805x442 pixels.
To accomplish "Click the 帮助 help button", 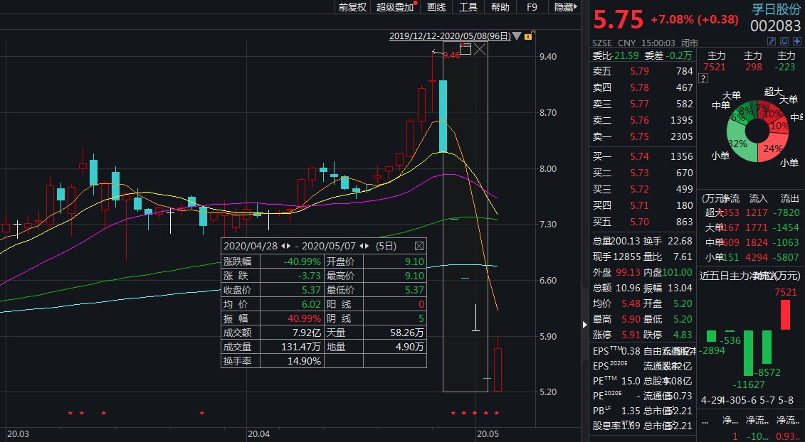I will 500,7.
